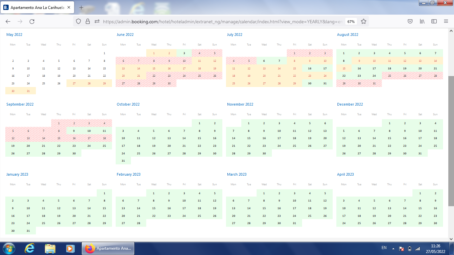Open the Firefox hamburger menu
Viewport: 454px width, 255px height.
[446, 21]
